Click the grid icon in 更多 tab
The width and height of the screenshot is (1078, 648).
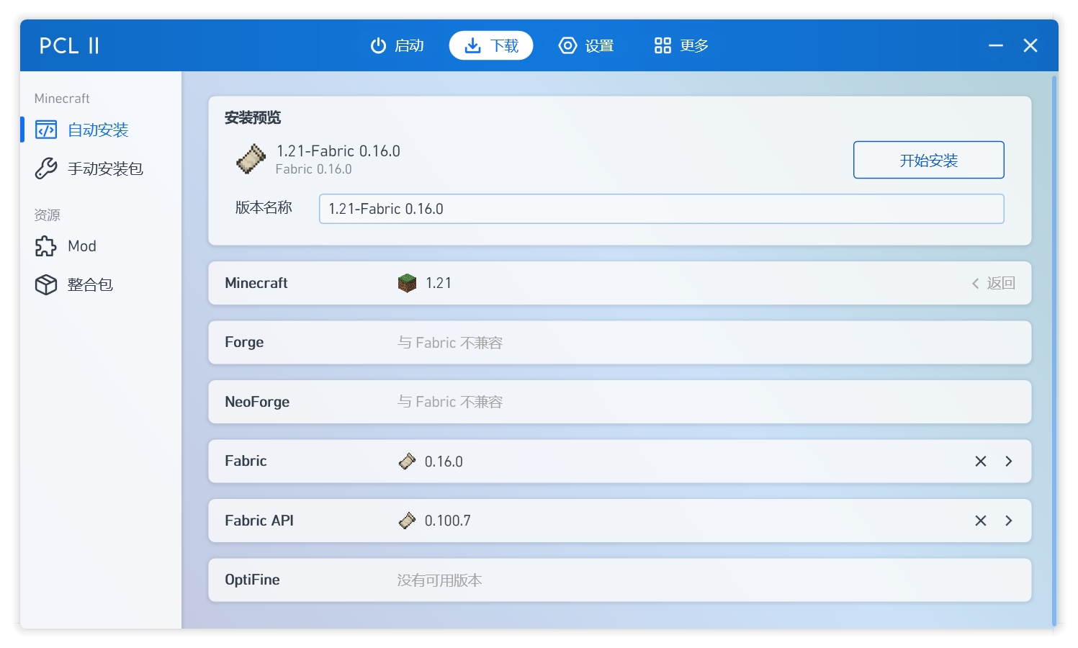[x=662, y=45]
